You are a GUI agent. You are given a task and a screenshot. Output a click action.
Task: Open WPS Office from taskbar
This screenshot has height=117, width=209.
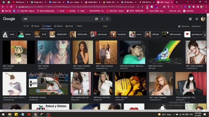click(29, 114)
